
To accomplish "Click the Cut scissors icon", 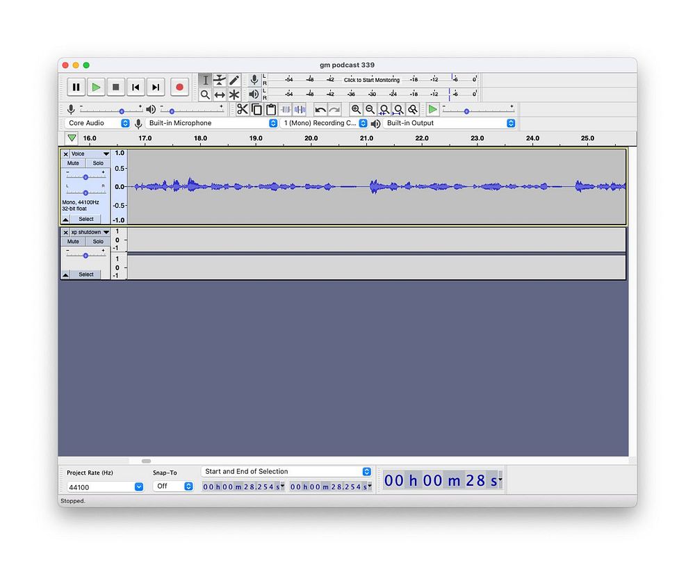I will point(242,109).
